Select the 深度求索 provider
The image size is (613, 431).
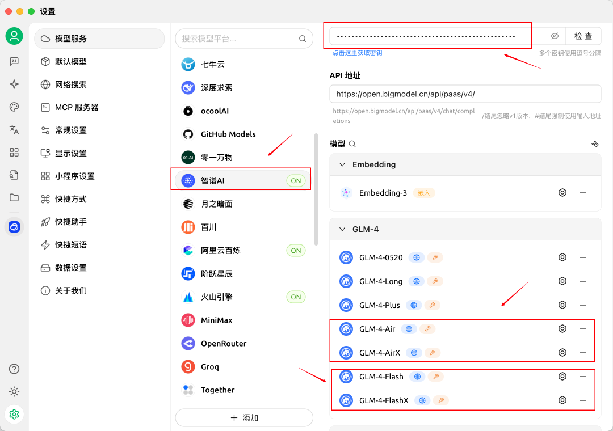(244, 87)
